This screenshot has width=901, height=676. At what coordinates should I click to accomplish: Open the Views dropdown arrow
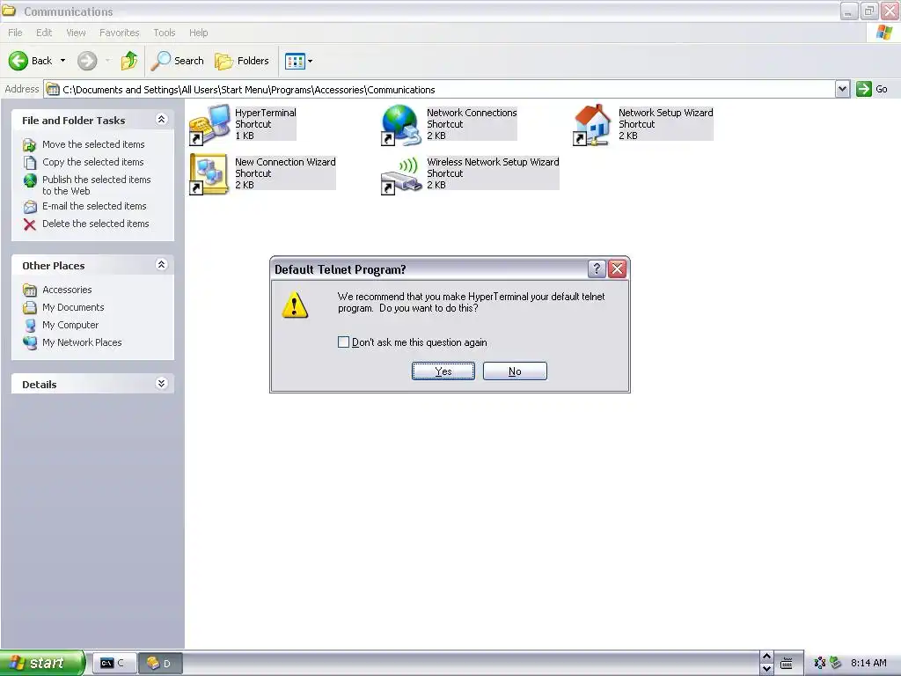point(311,61)
